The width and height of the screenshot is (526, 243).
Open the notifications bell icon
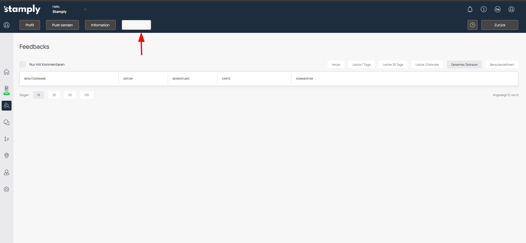[x=470, y=9]
